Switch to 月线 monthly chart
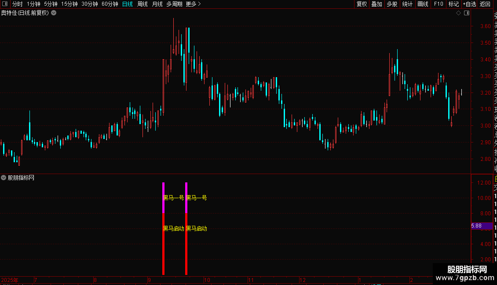 pos(157,4)
